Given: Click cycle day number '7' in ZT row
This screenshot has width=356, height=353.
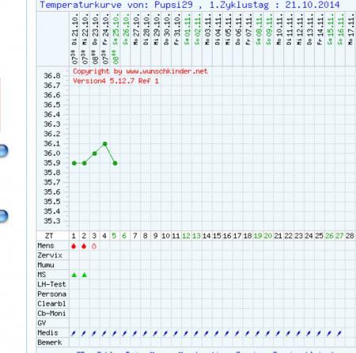Looking at the screenshot, I should click(x=135, y=236).
